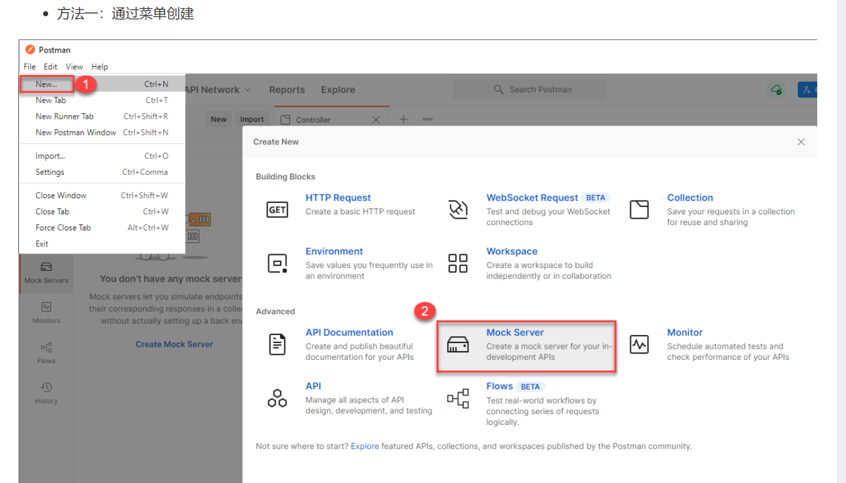Switch to the Explore tab
The height and width of the screenshot is (483, 846).
click(x=338, y=90)
